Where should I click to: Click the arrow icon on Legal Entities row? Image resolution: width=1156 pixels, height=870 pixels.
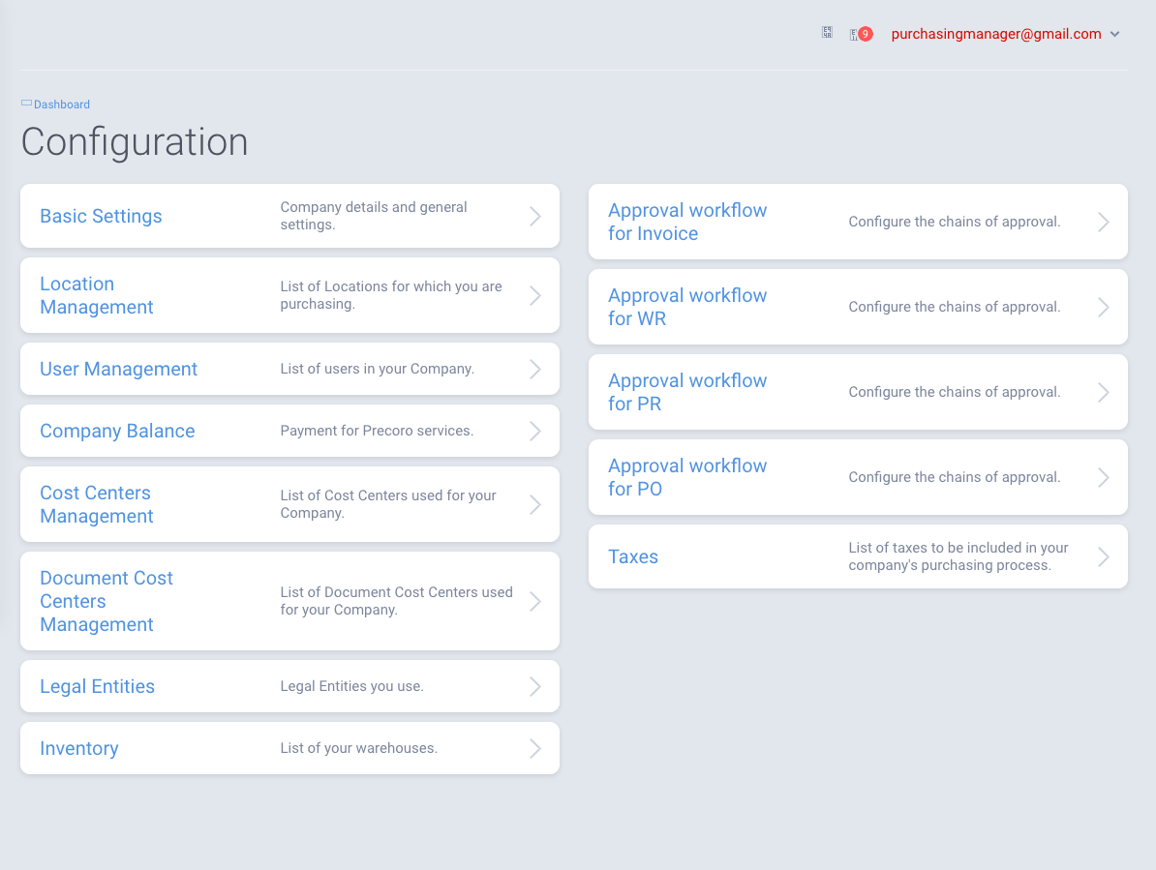pyautogui.click(x=534, y=686)
